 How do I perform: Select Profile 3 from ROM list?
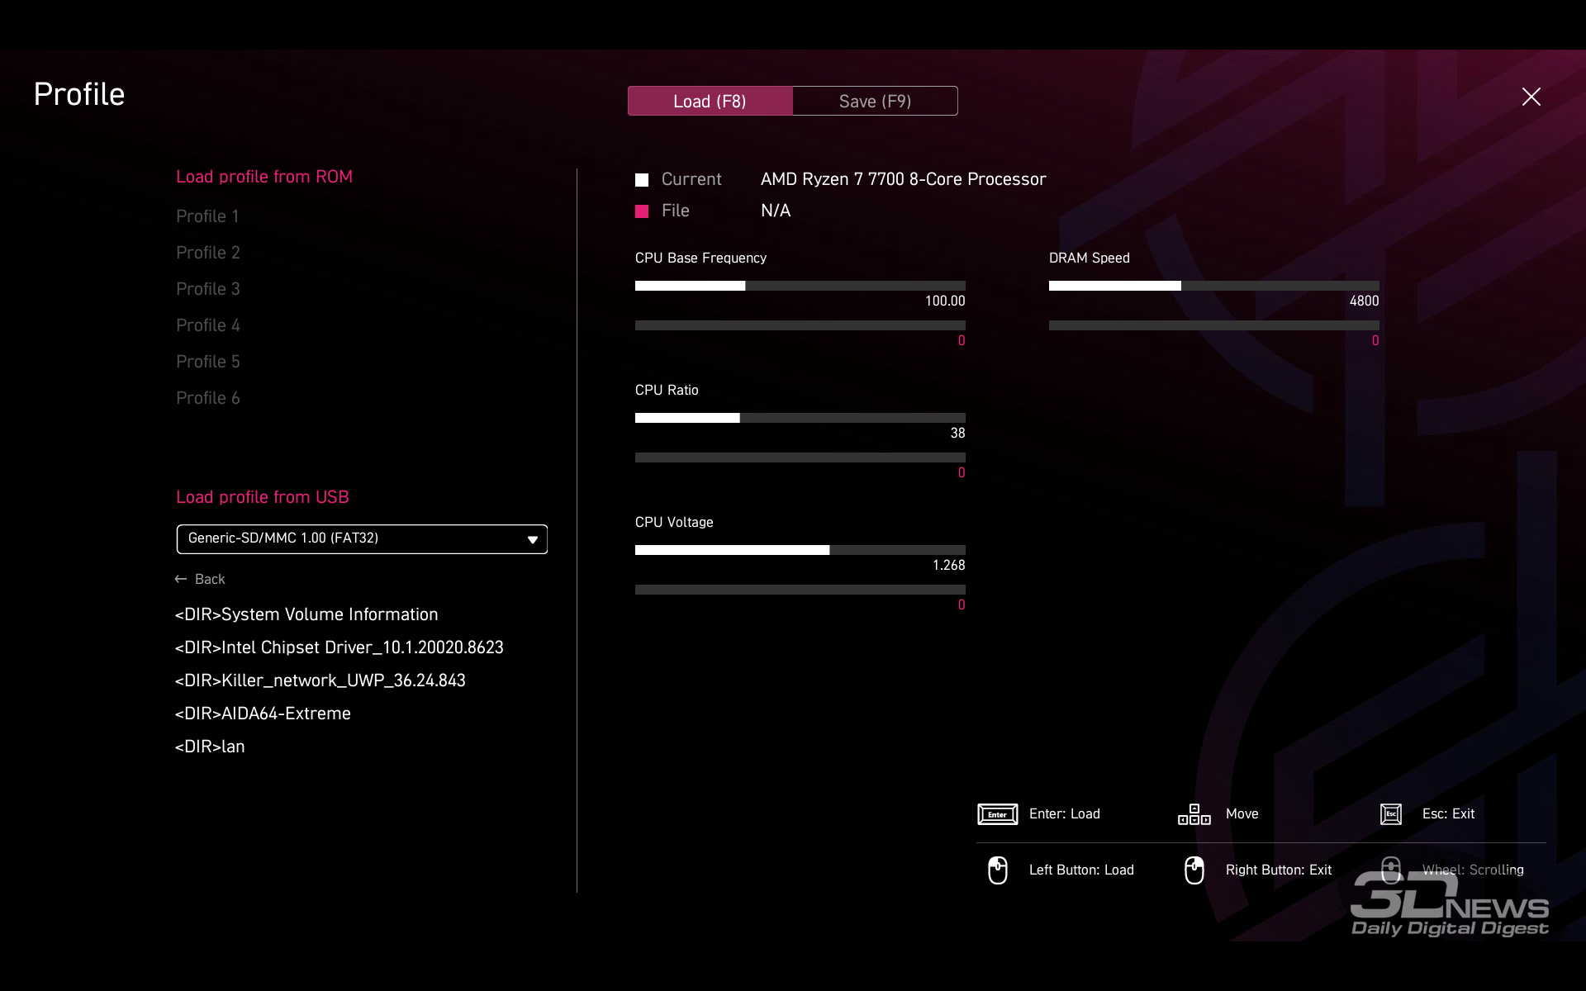pos(207,289)
